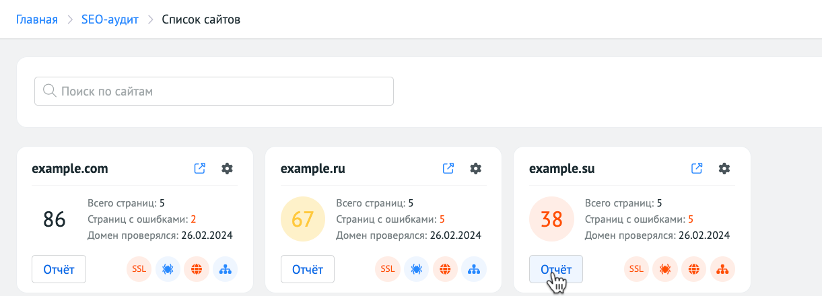Click Список сайтов breadcrumb text

[x=201, y=20]
